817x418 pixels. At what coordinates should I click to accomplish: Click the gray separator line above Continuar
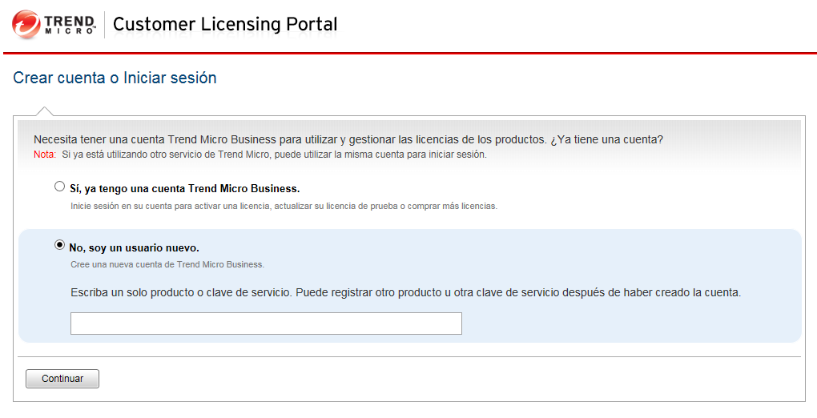click(408, 356)
